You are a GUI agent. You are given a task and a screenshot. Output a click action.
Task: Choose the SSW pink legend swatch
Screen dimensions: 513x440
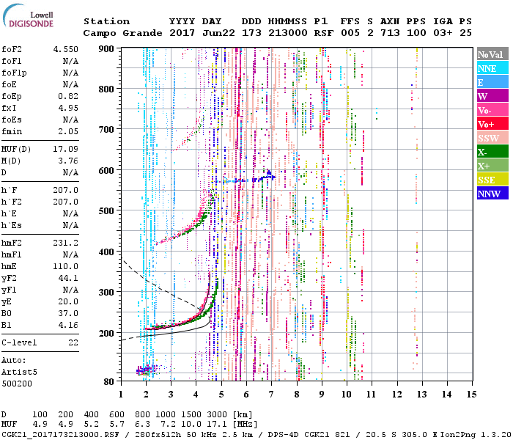tap(492, 138)
